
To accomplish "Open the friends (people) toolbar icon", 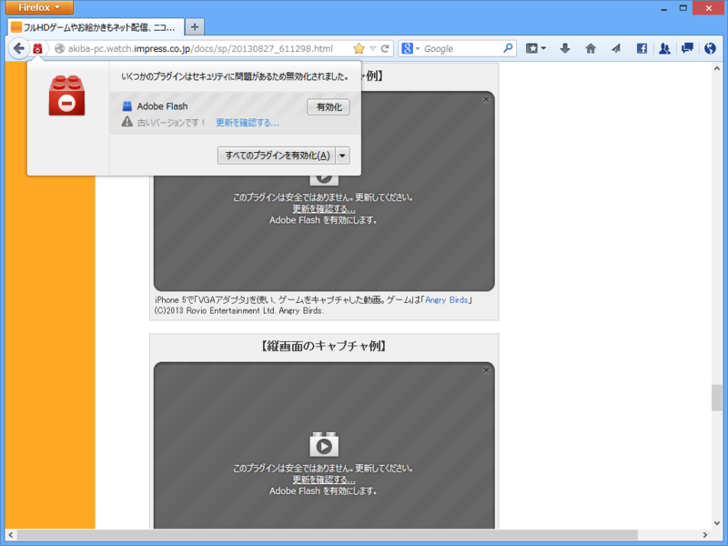I will tap(664, 48).
